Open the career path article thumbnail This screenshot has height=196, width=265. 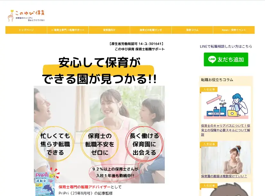[226, 105]
